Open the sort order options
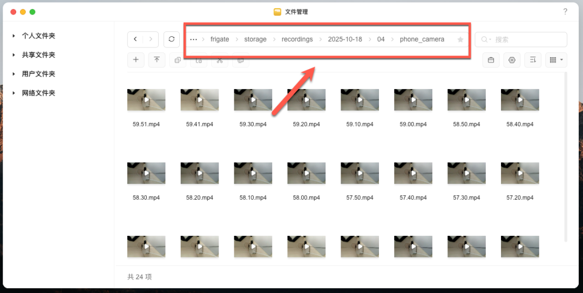 coord(533,60)
